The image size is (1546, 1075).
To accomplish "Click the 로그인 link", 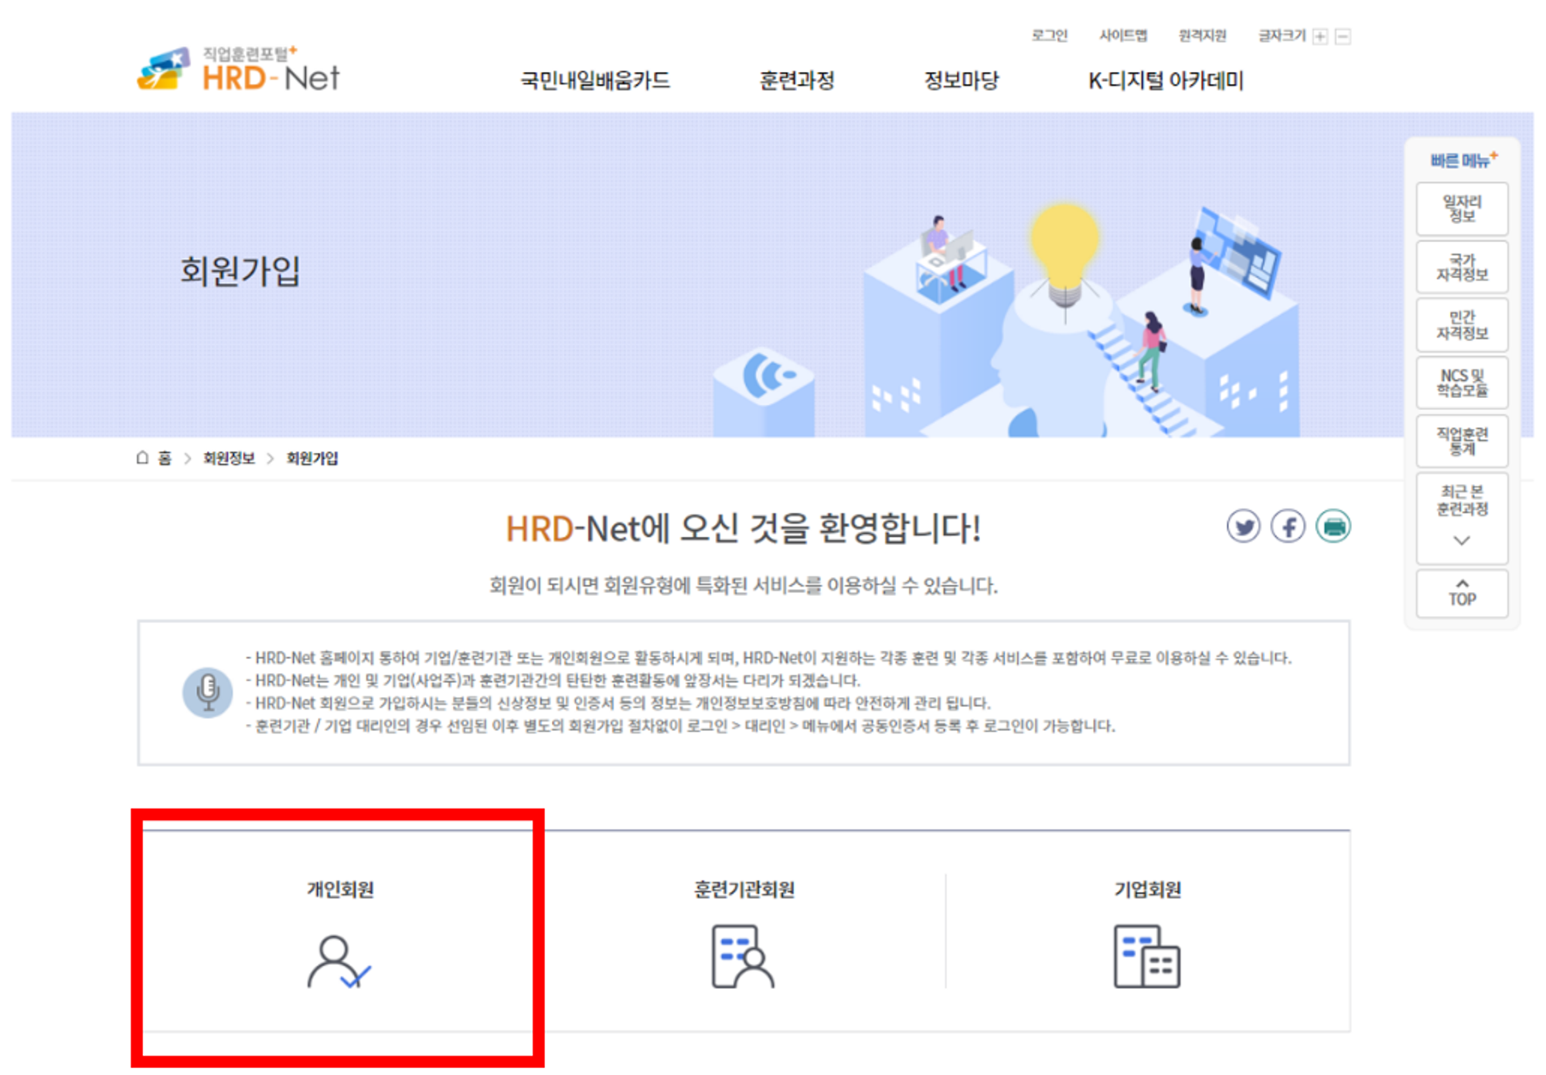I will click(1050, 36).
